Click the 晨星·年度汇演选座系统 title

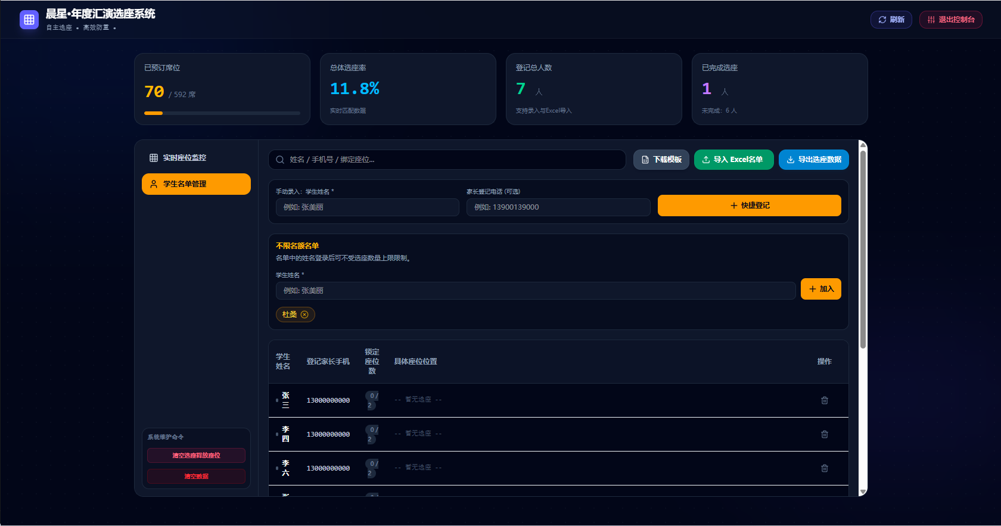[101, 14]
